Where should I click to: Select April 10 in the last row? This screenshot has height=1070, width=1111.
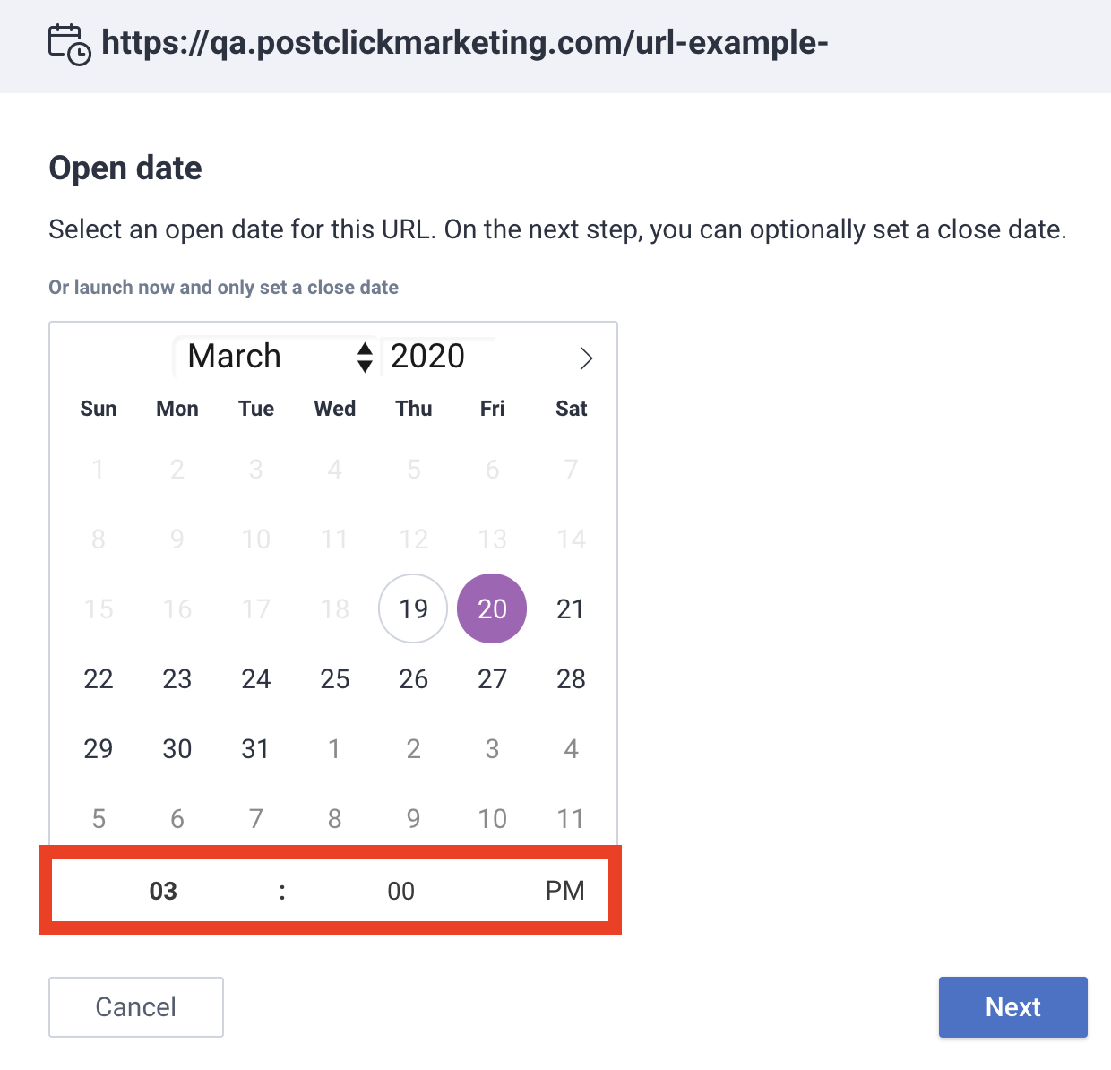point(492,818)
